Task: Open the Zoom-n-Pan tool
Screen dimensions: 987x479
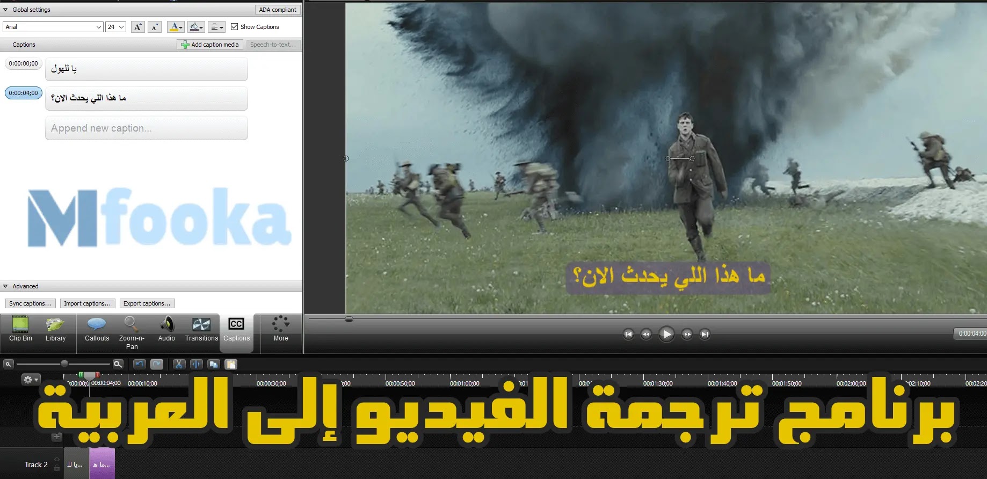Action: [132, 333]
